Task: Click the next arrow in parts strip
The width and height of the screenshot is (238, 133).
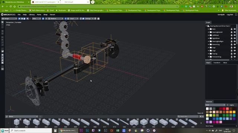Action: 201,123
